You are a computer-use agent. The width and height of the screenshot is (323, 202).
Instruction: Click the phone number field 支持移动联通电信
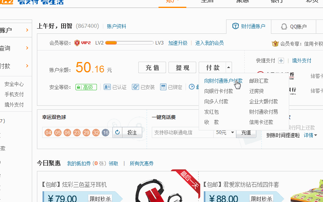coord(183,132)
